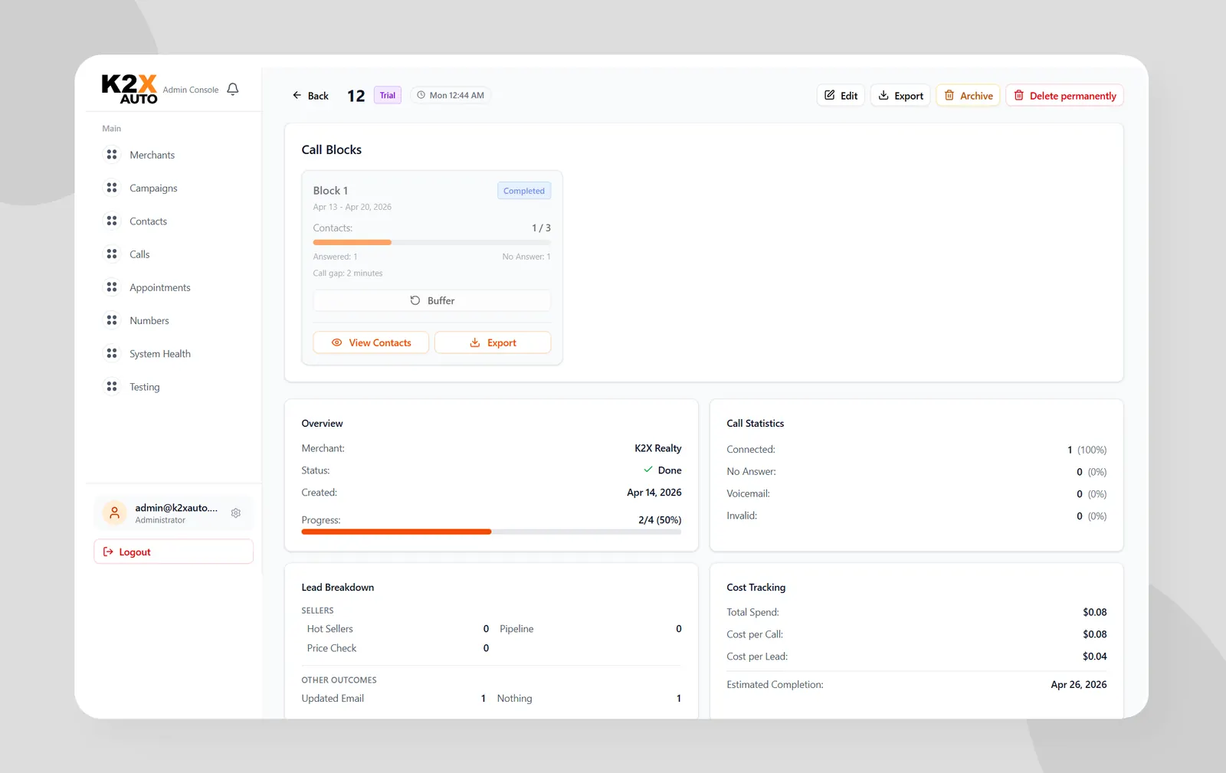
Task: Click the trash icon in Archive
Action: [x=949, y=96]
